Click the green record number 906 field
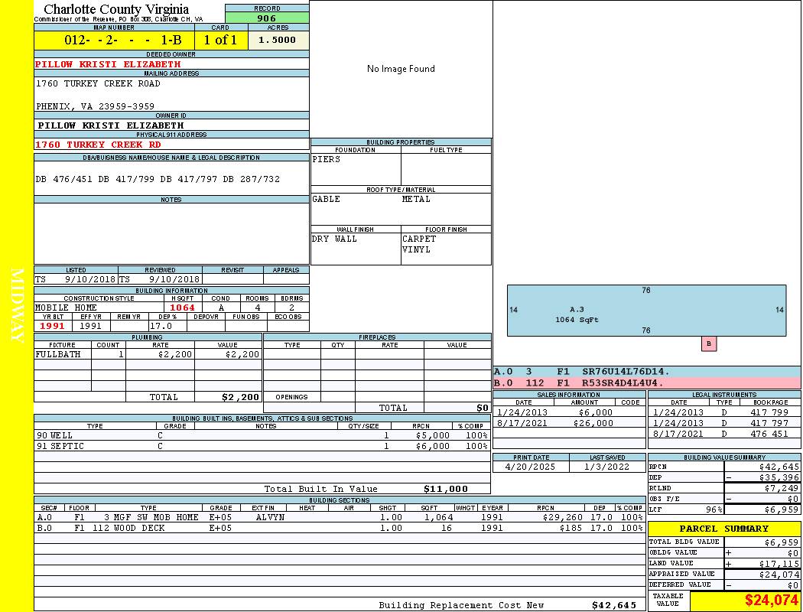The width and height of the screenshot is (803, 612). tap(267, 18)
